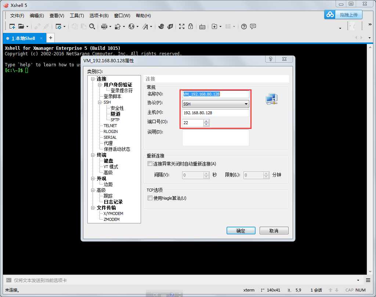Enable 使用Nagle算法 checkbox
The height and width of the screenshot is (297, 376).
[150, 198]
